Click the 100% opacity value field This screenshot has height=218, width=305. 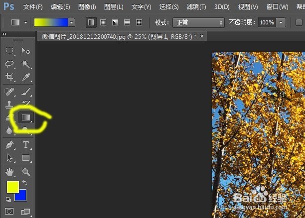click(267, 22)
